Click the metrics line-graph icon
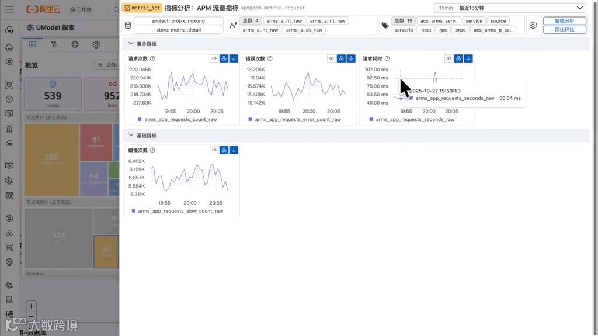Image resolution: width=598 pixels, height=336 pixels. pyautogui.click(x=233, y=25)
